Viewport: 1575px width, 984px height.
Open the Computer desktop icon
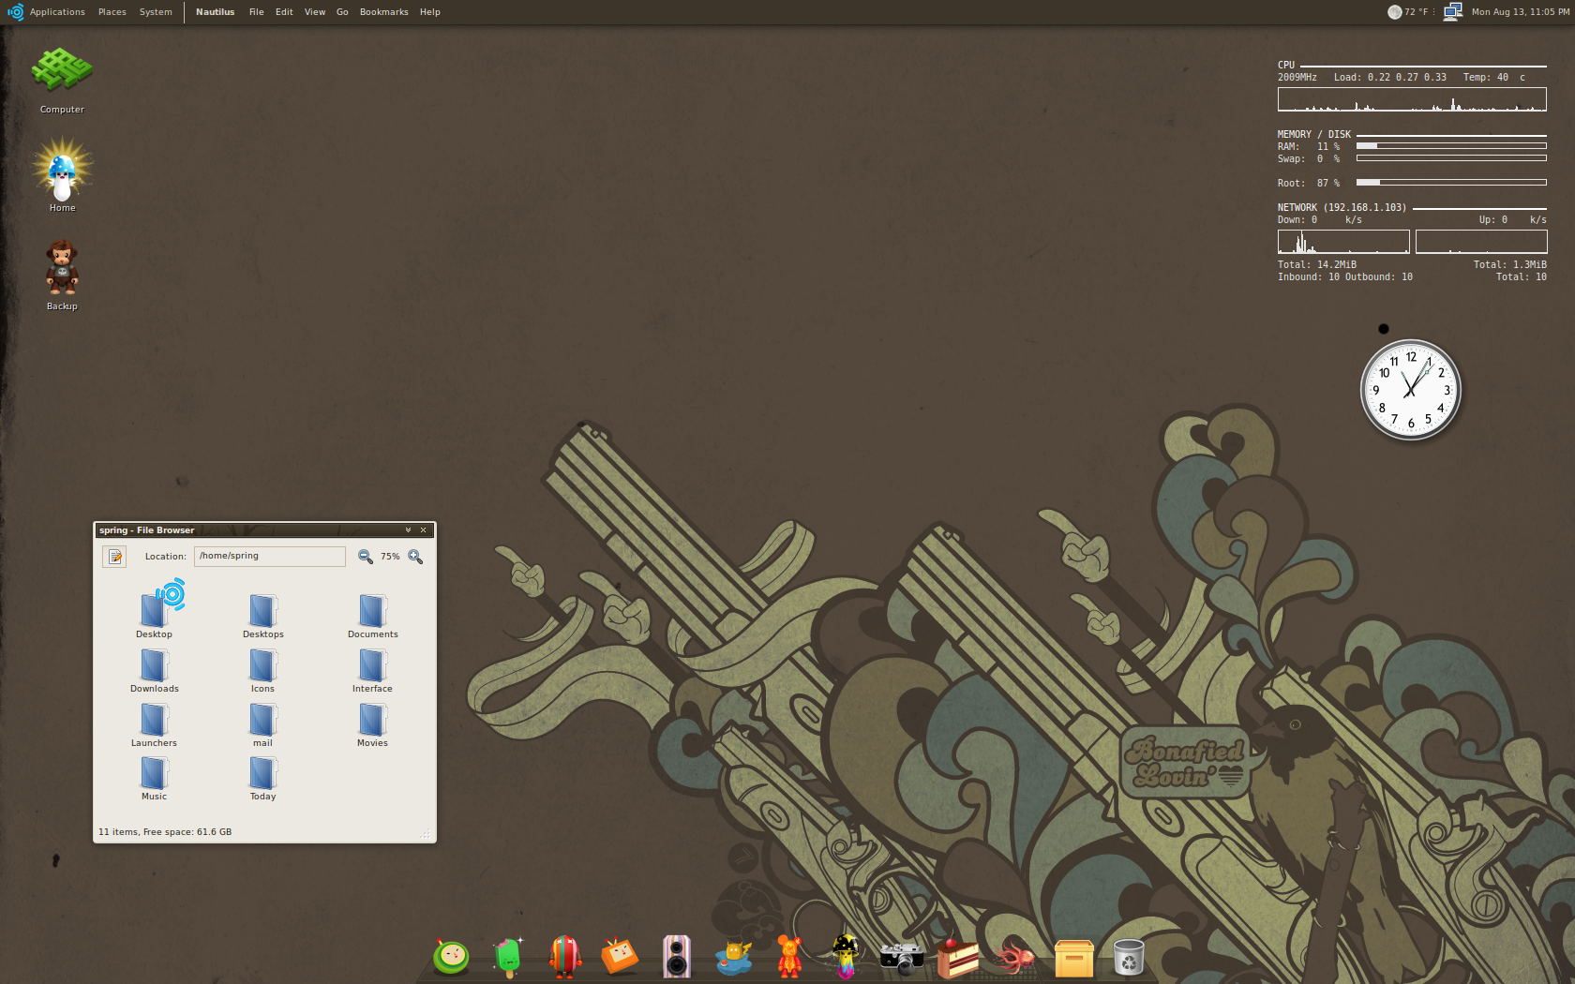tap(62, 77)
